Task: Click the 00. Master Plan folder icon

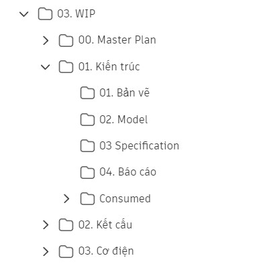Action: (66, 40)
